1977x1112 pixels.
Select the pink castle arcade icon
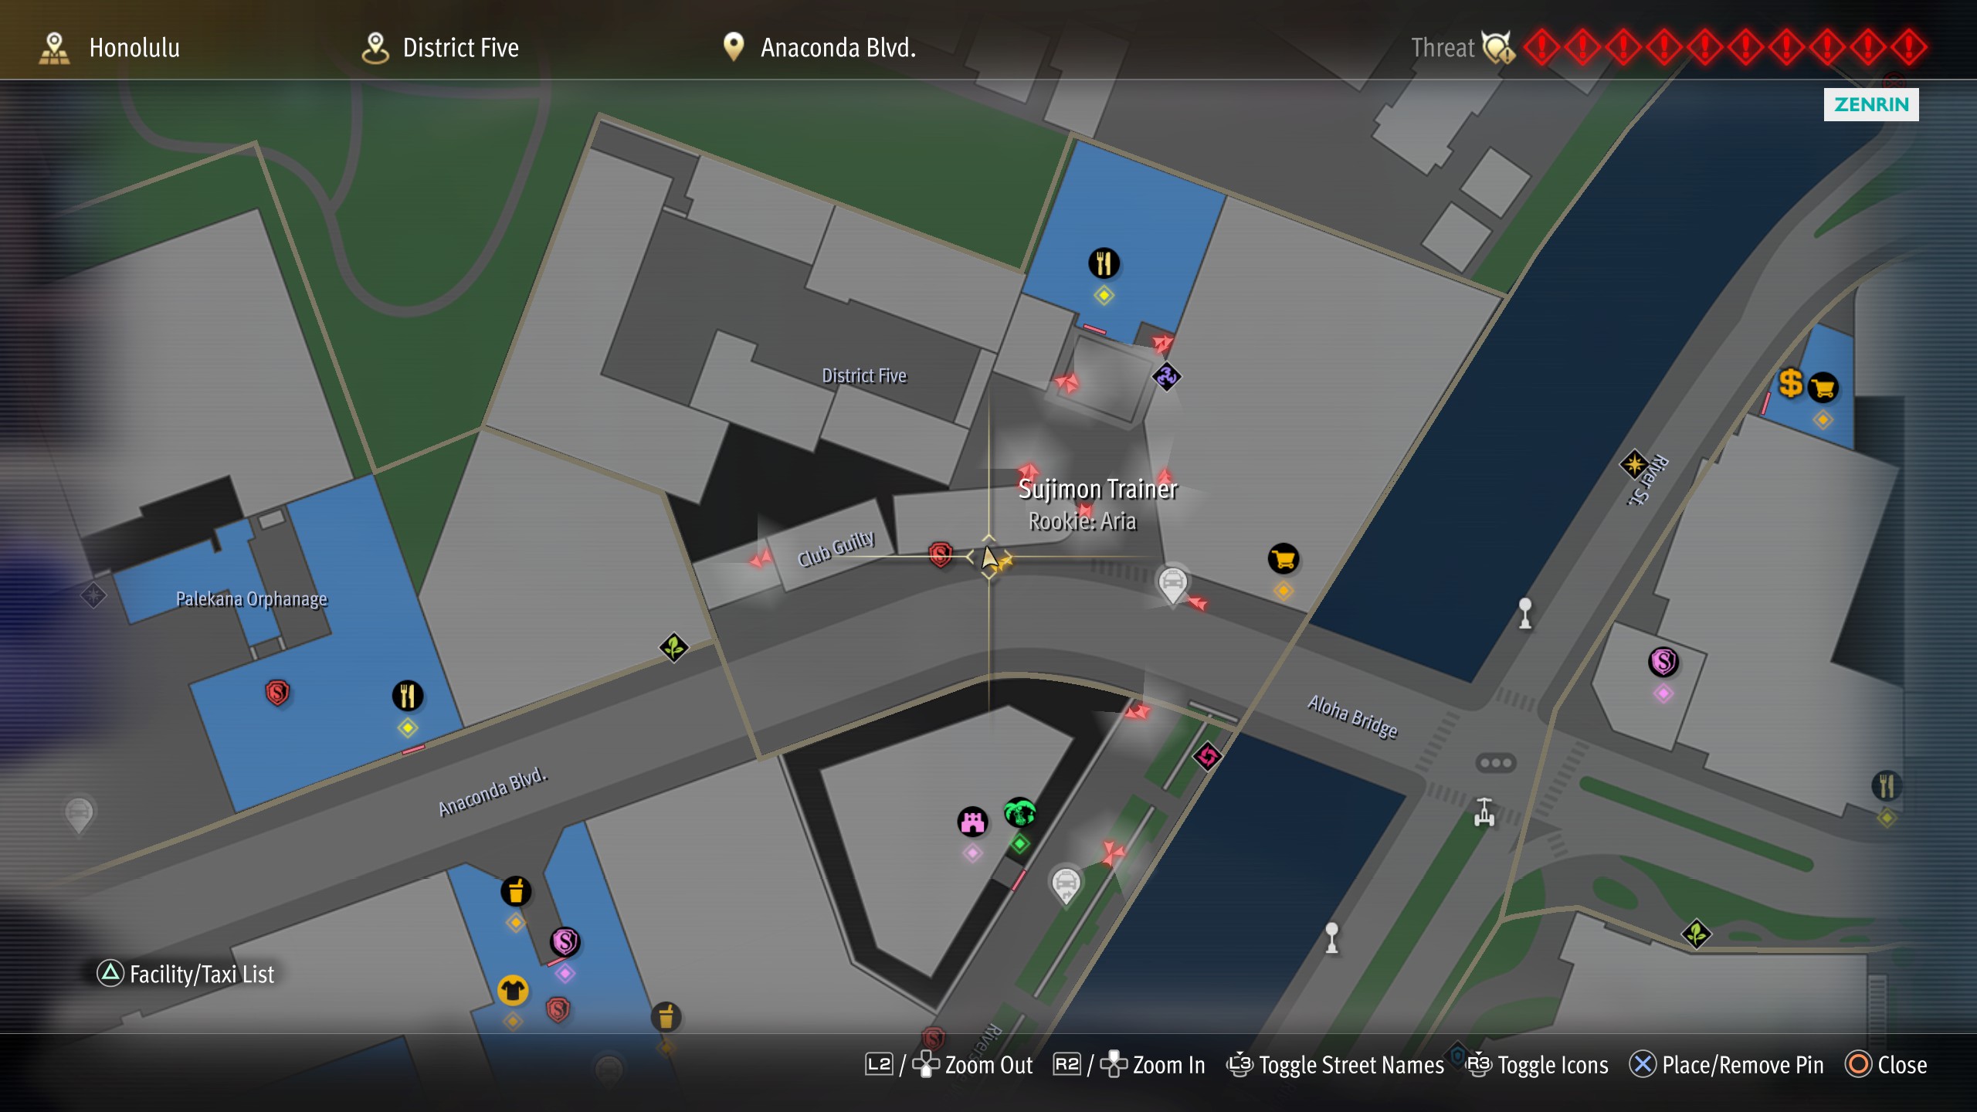(973, 822)
